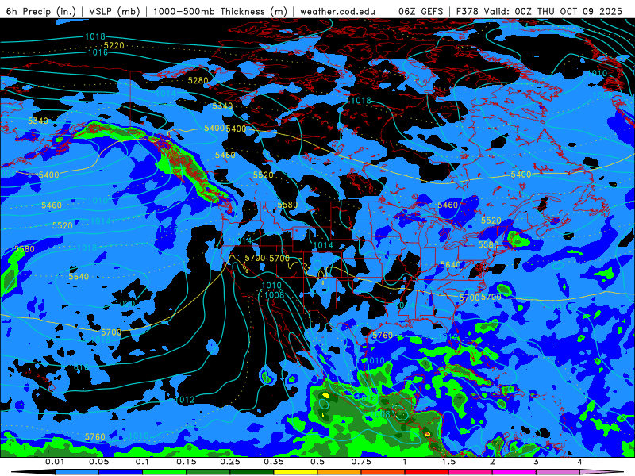Screen dimensions: 635x476
Task: Click the 'MSLP (mb)' header label
Action: coord(114,11)
